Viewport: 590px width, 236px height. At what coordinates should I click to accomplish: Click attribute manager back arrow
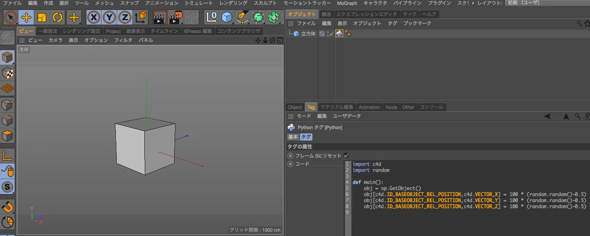pos(548,116)
